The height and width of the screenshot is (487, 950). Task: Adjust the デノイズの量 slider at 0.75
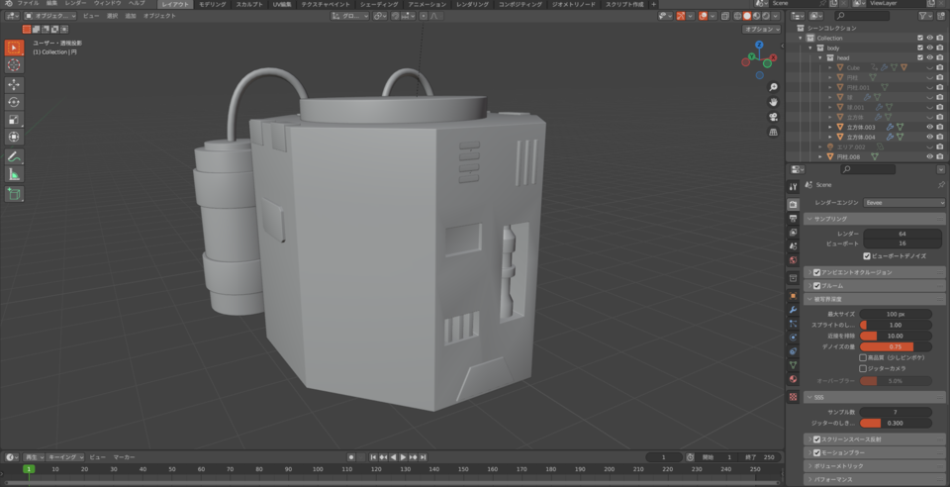point(896,346)
